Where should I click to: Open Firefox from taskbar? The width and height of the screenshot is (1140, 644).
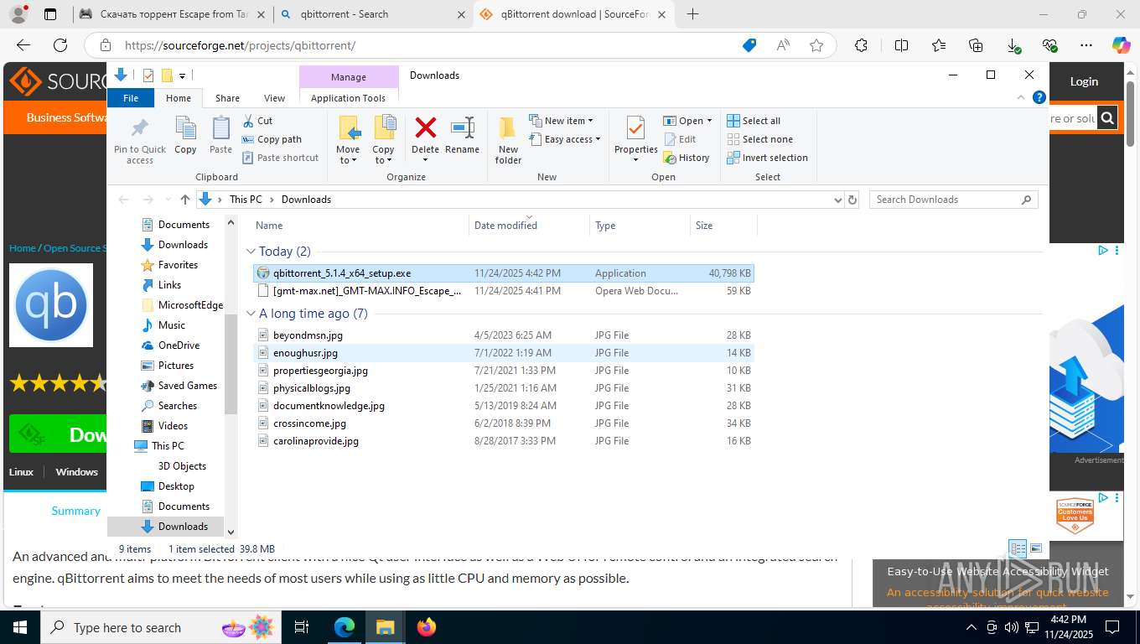427,627
